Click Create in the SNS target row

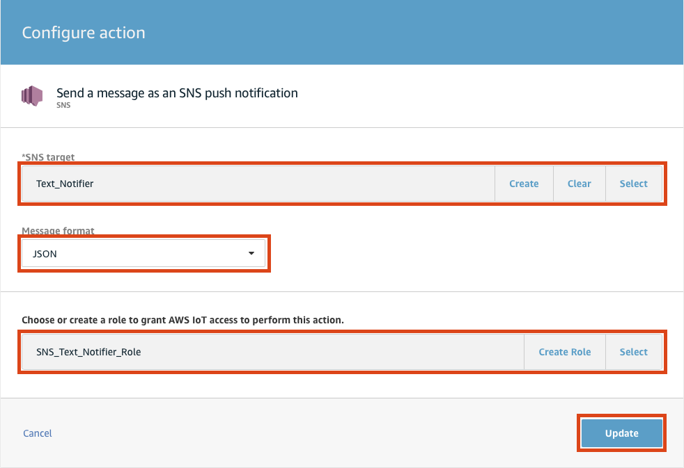[524, 184]
